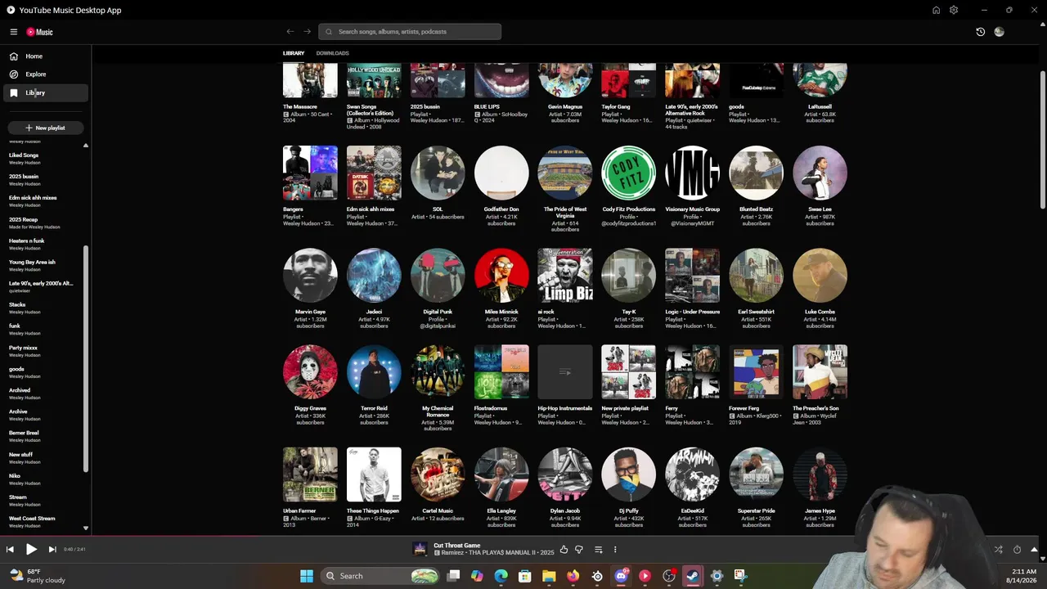This screenshot has height=589, width=1047.
Task: Click the YouTube Music logo
Action: coord(39,32)
